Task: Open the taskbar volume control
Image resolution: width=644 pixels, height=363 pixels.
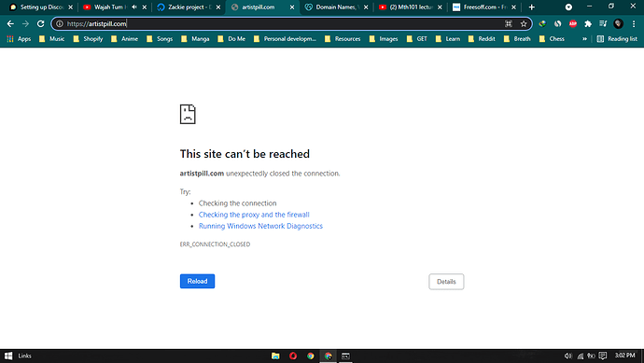Action: [568, 356]
